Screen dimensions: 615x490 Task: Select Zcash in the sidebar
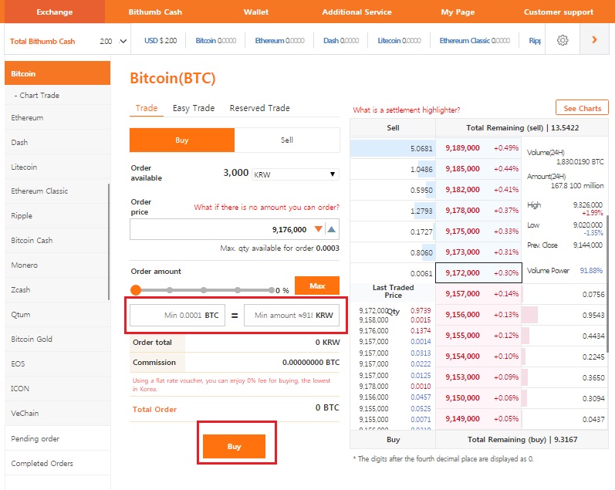click(57, 289)
